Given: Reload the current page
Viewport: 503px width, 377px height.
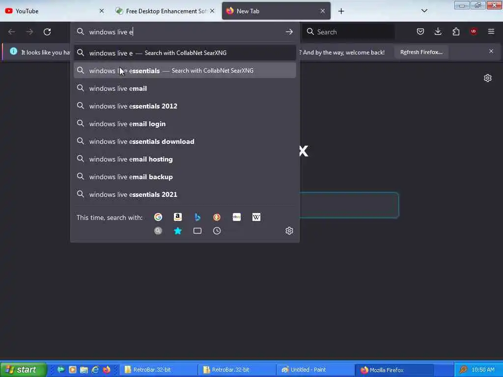Looking at the screenshot, I should [x=47, y=32].
